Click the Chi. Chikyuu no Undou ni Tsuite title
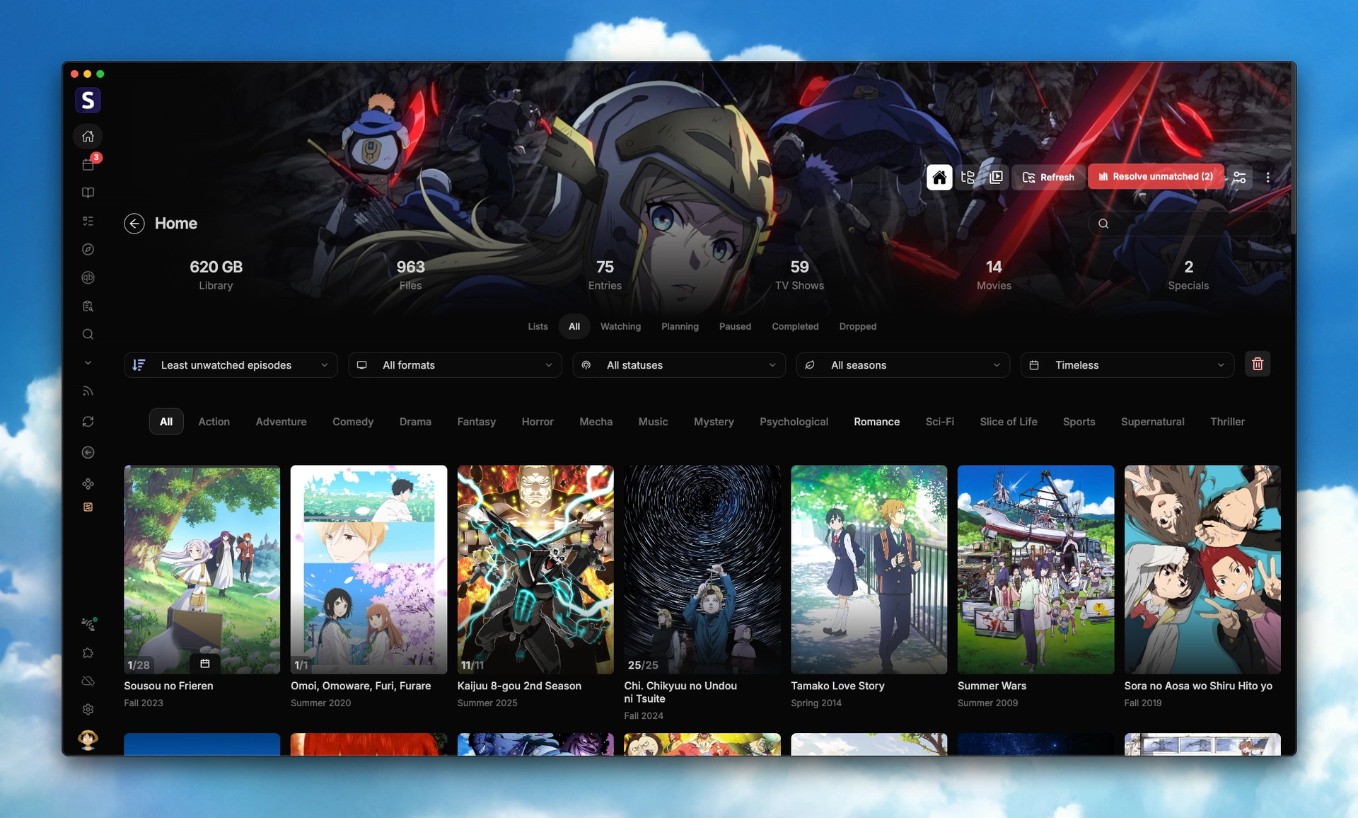Image resolution: width=1358 pixels, height=818 pixels. point(680,692)
